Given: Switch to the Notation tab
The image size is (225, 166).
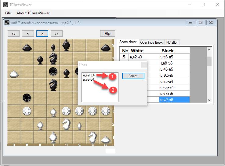Looking at the screenshot, I should click(x=172, y=42).
